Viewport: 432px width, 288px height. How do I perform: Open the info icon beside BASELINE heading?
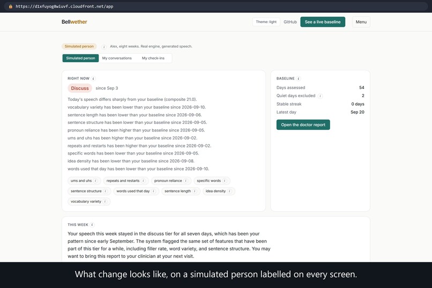point(299,78)
